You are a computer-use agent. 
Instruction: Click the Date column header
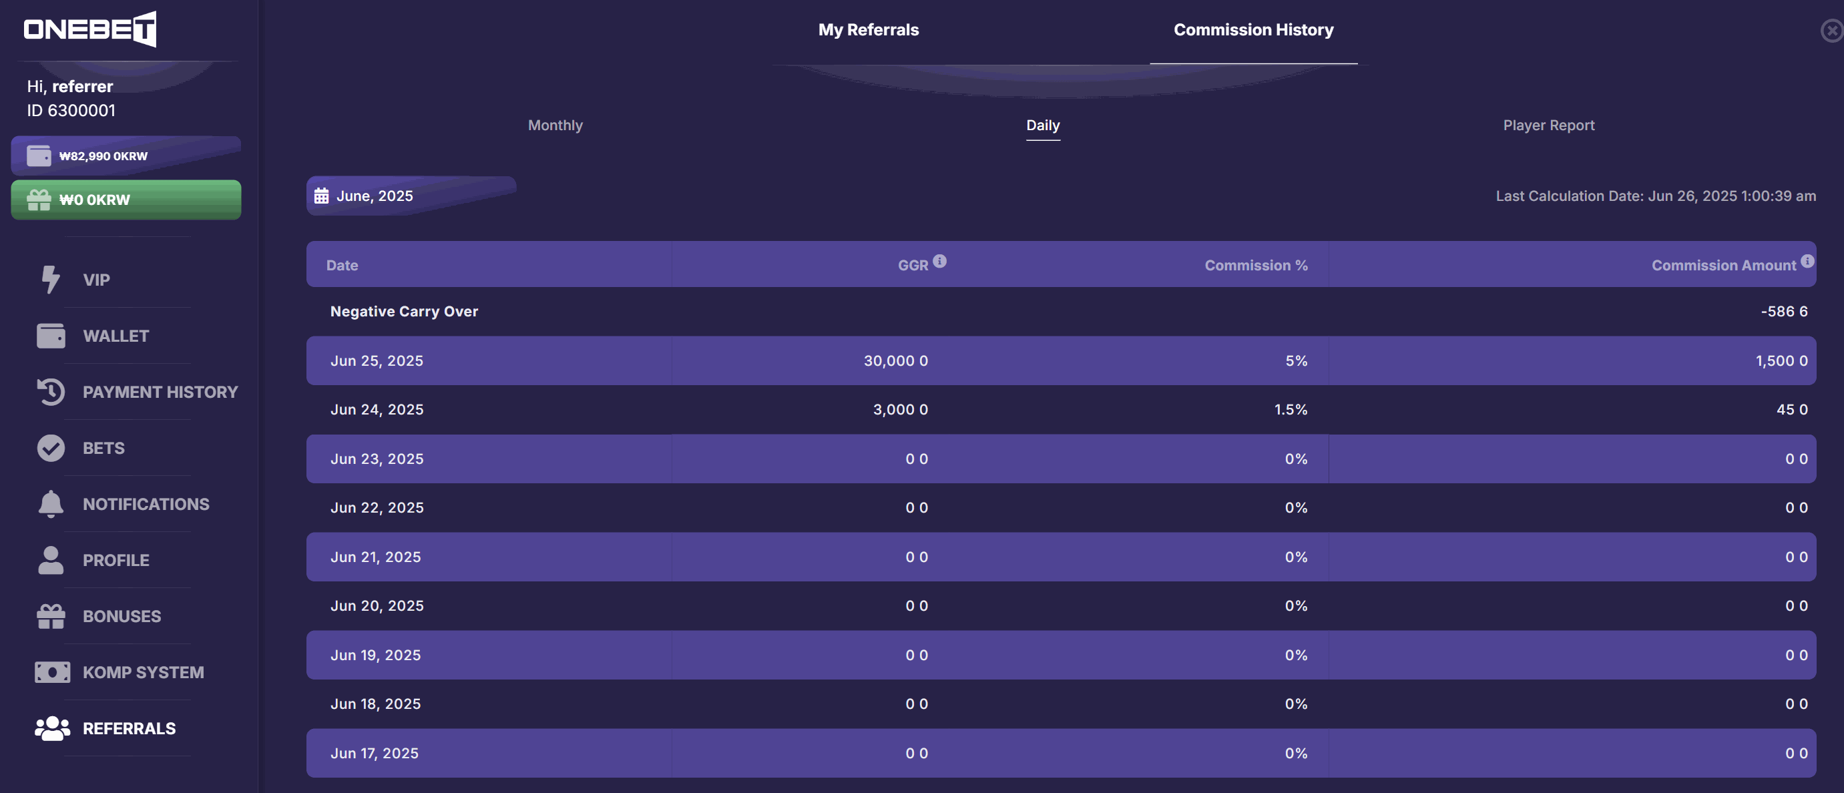point(342,265)
